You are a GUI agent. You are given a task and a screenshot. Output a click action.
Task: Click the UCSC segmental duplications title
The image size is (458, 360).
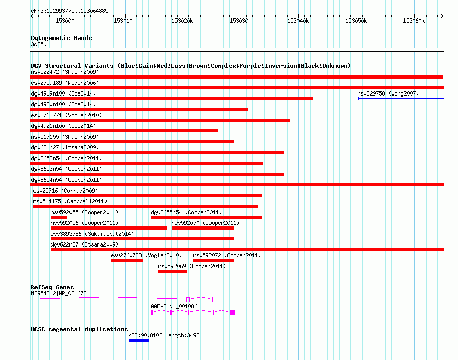79,329
